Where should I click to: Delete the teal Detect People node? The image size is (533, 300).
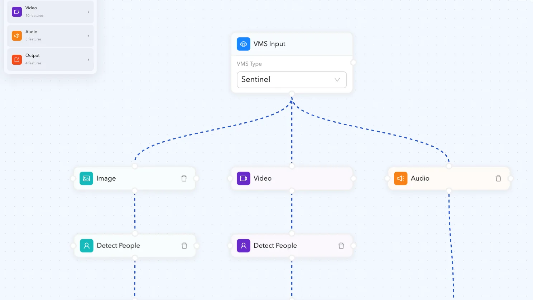184,246
